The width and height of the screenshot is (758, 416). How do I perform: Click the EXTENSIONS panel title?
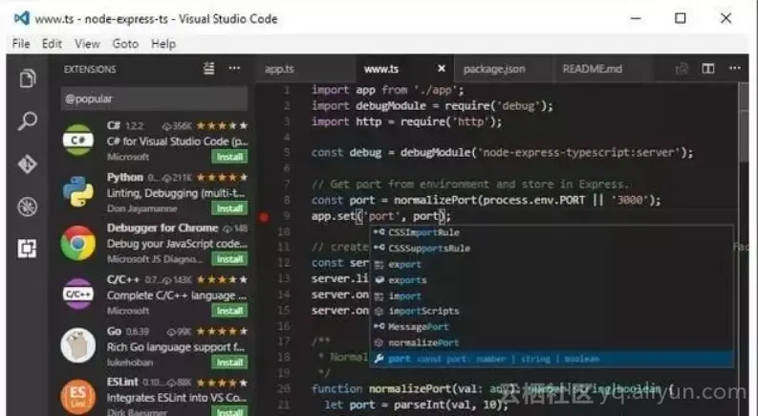pyautogui.click(x=90, y=69)
